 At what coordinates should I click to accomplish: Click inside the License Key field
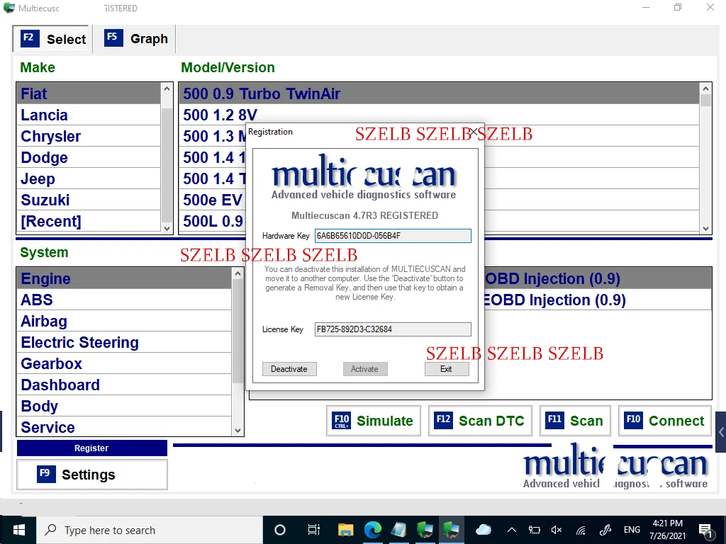point(392,329)
